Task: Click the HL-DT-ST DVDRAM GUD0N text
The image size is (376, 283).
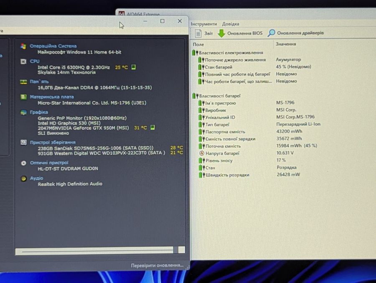Action: (68, 168)
